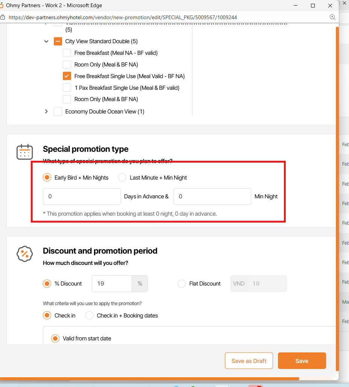Screen dimensions: 349x387
Task: Click Save as Draft button
Action: [249, 361]
